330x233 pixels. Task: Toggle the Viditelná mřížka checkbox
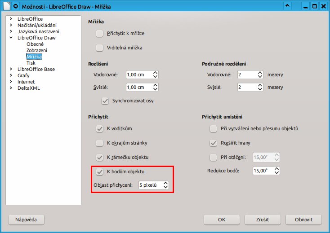99,48
